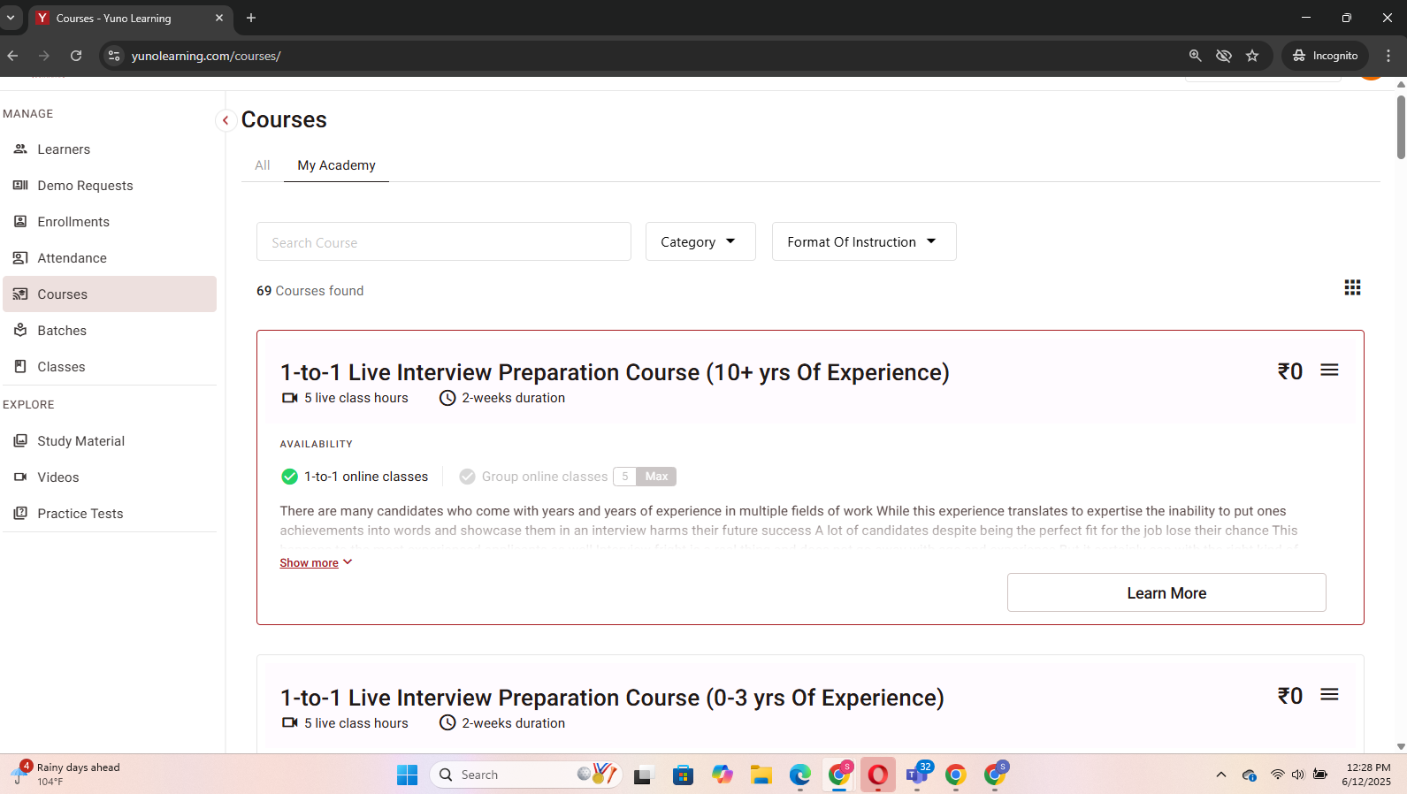This screenshot has height=794, width=1407.
Task: Click the page vertical scrollbar
Action: pos(1400,128)
